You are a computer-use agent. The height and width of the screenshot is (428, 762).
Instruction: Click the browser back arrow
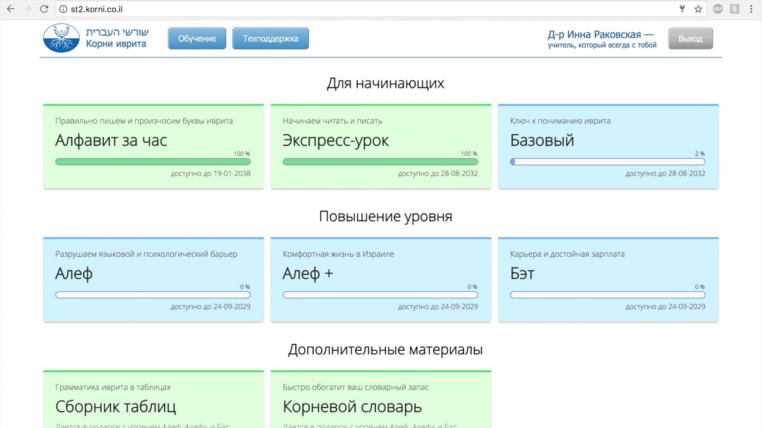[11, 9]
